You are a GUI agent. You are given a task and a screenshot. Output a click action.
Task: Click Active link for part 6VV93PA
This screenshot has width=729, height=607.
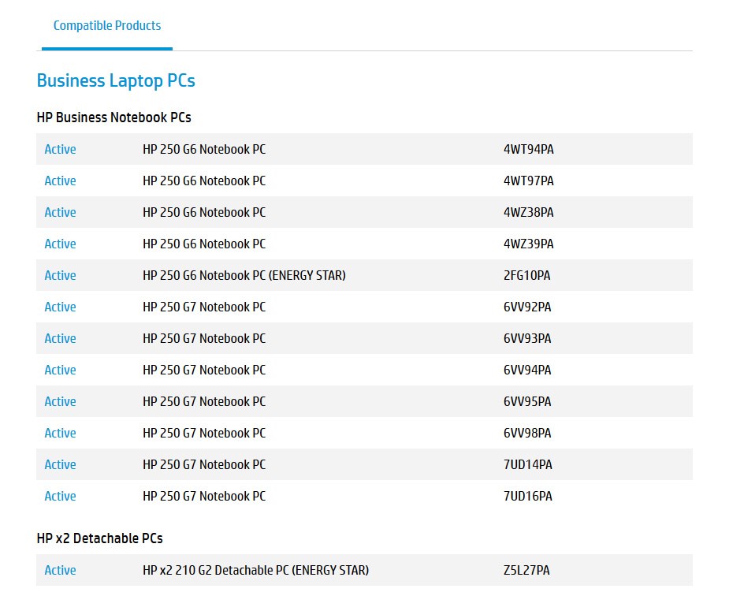pyautogui.click(x=60, y=339)
